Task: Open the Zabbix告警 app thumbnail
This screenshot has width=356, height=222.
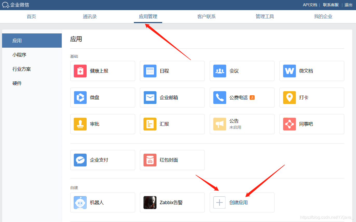Action: point(150,203)
